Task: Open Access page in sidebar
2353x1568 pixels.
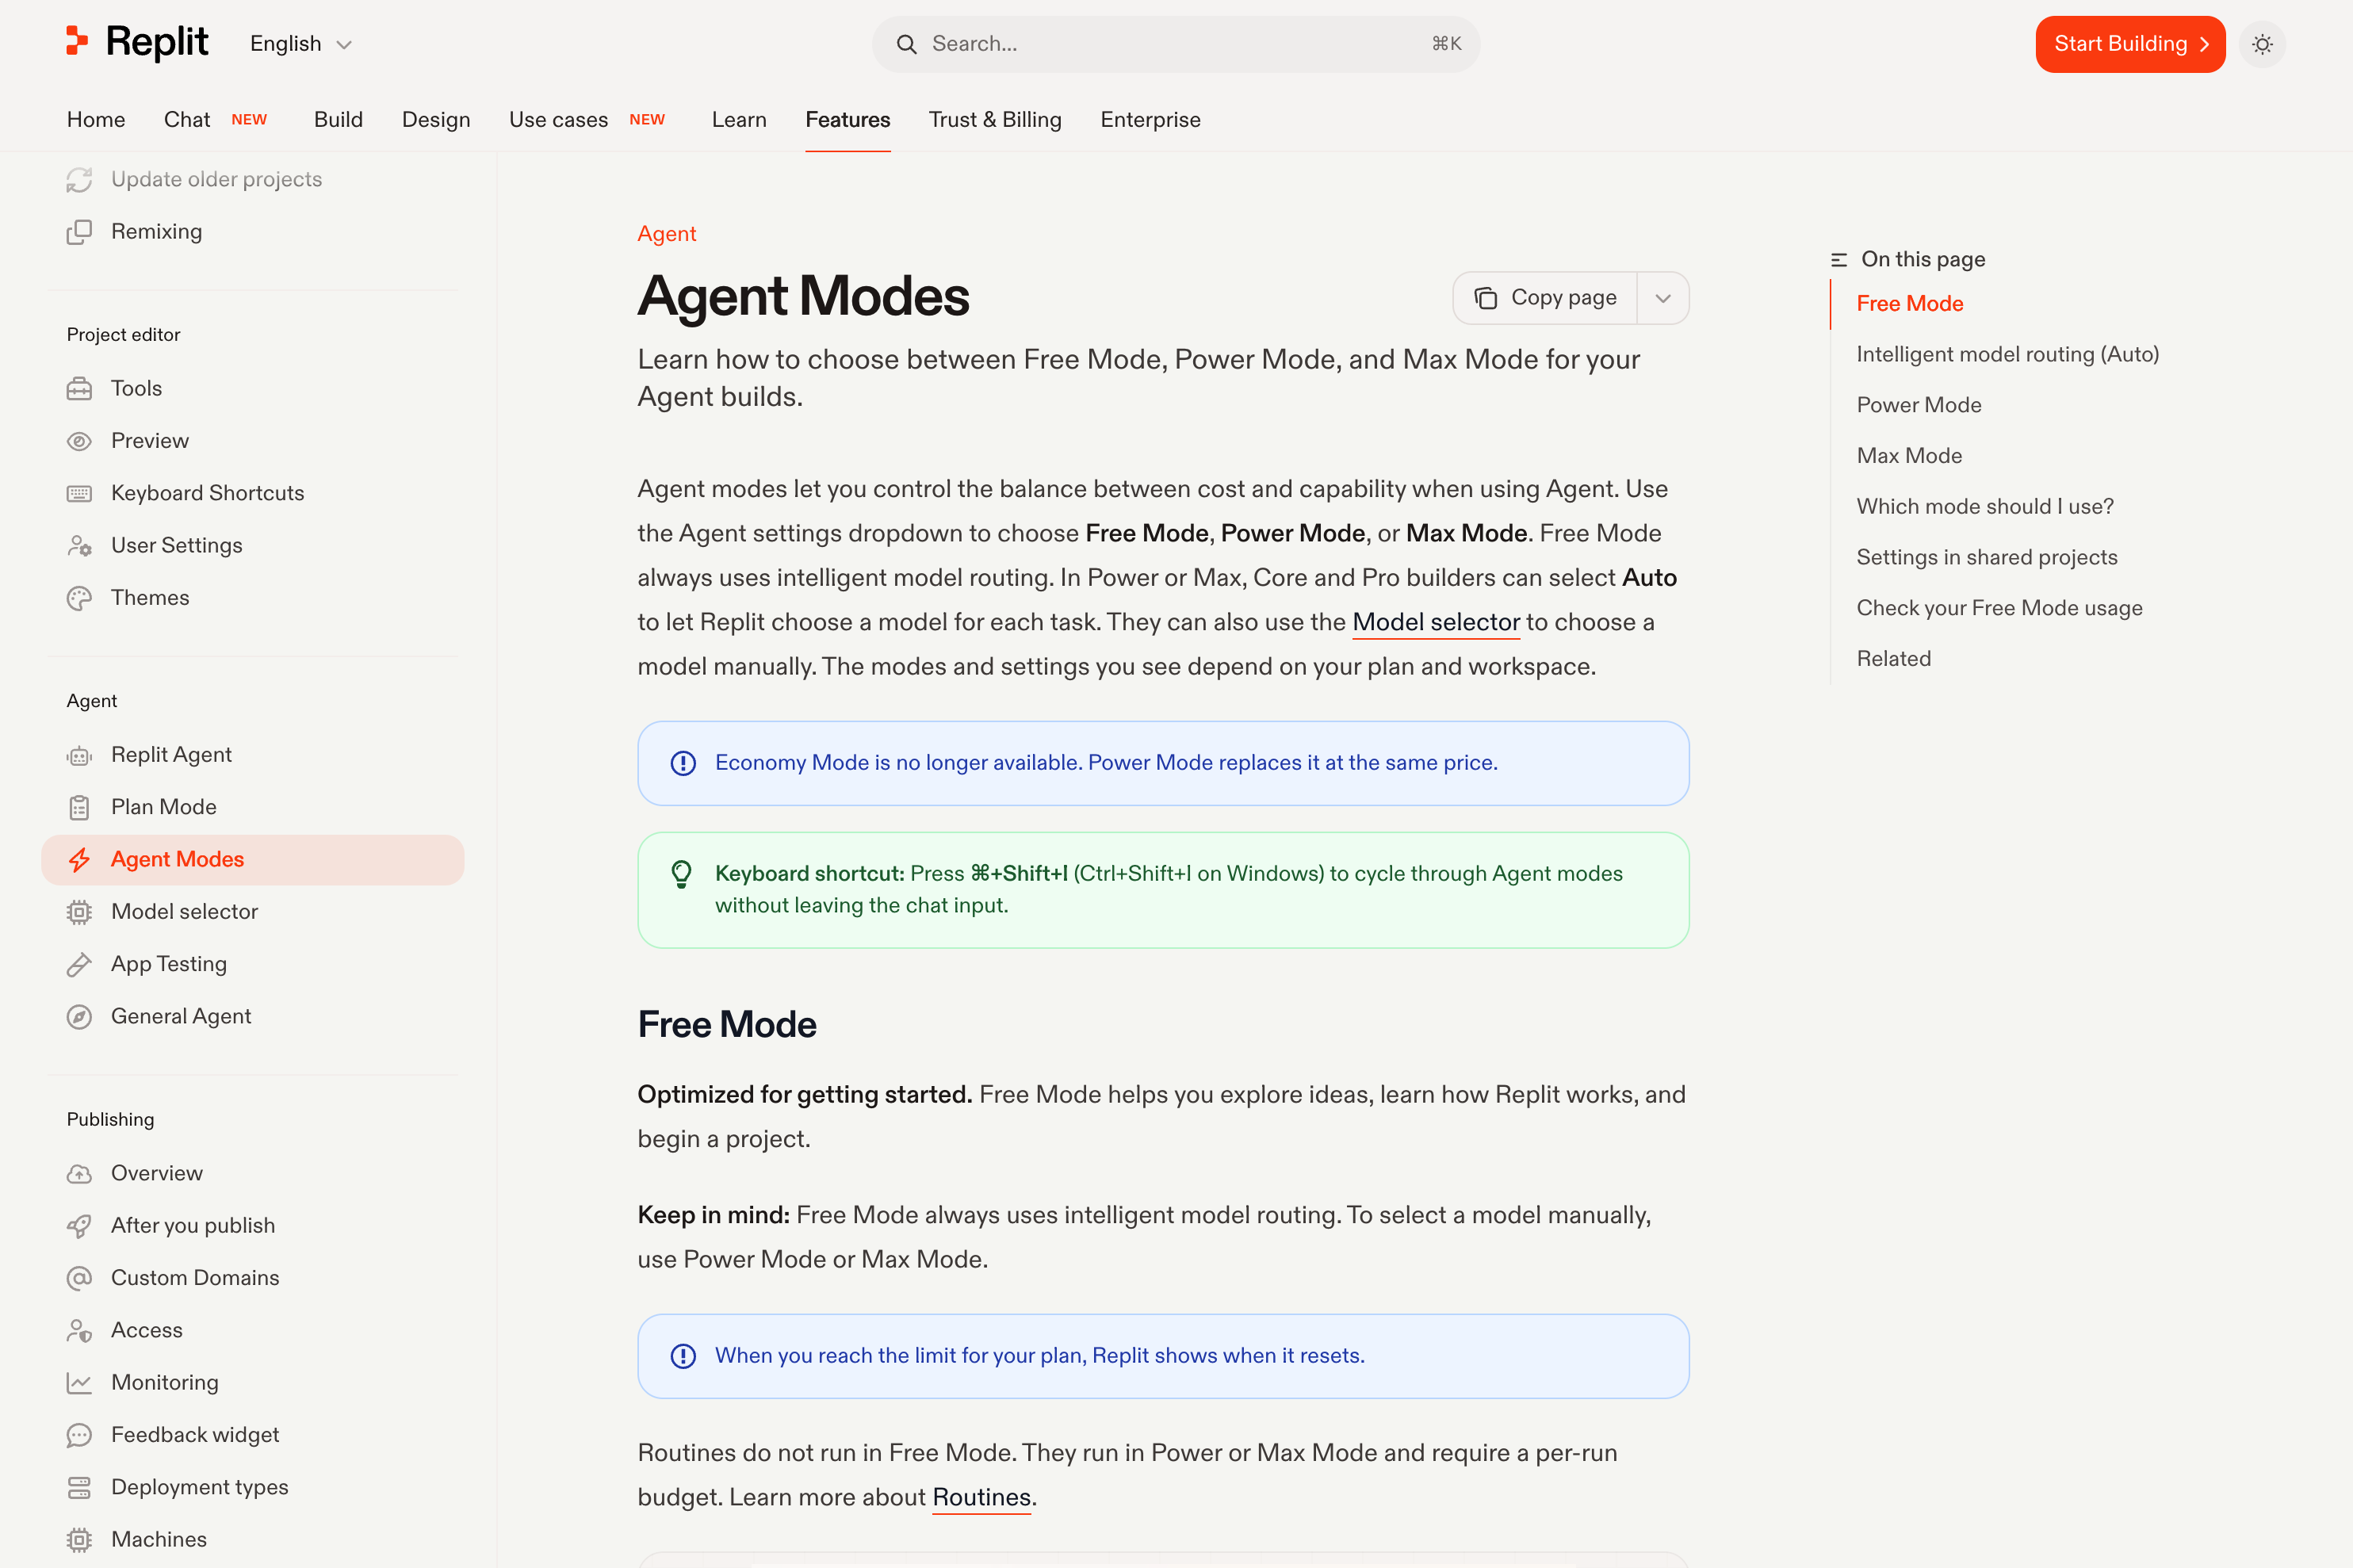Action: [146, 1330]
